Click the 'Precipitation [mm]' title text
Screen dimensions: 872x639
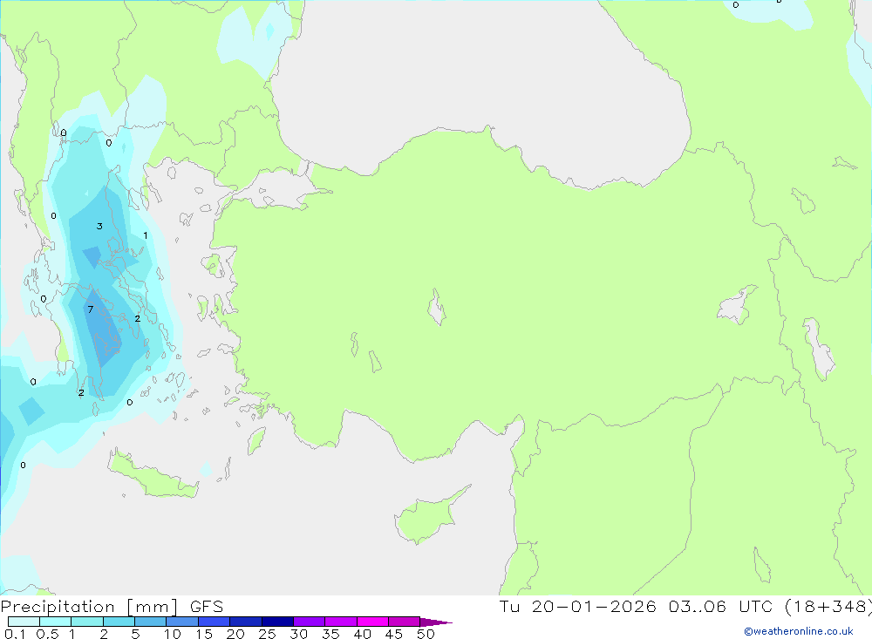pyautogui.click(x=89, y=607)
